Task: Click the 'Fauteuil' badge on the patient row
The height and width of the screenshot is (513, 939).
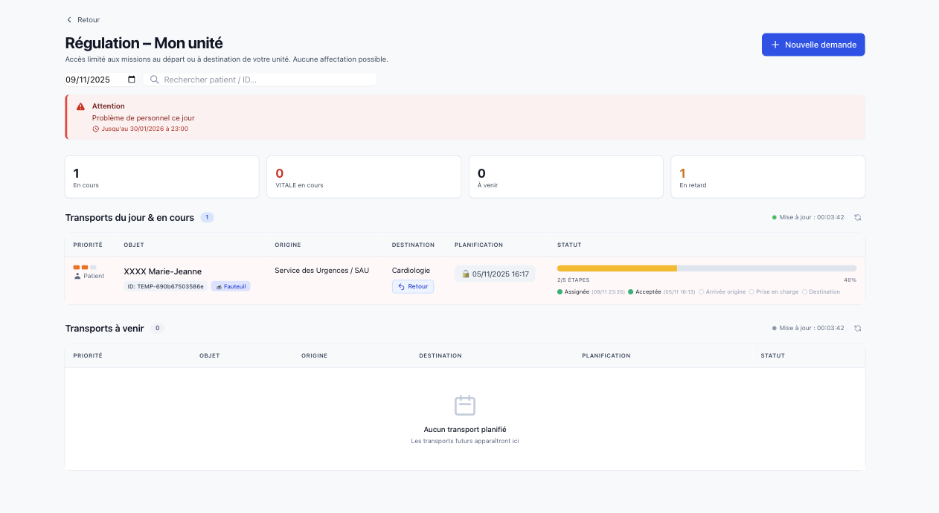Action: [x=231, y=286]
